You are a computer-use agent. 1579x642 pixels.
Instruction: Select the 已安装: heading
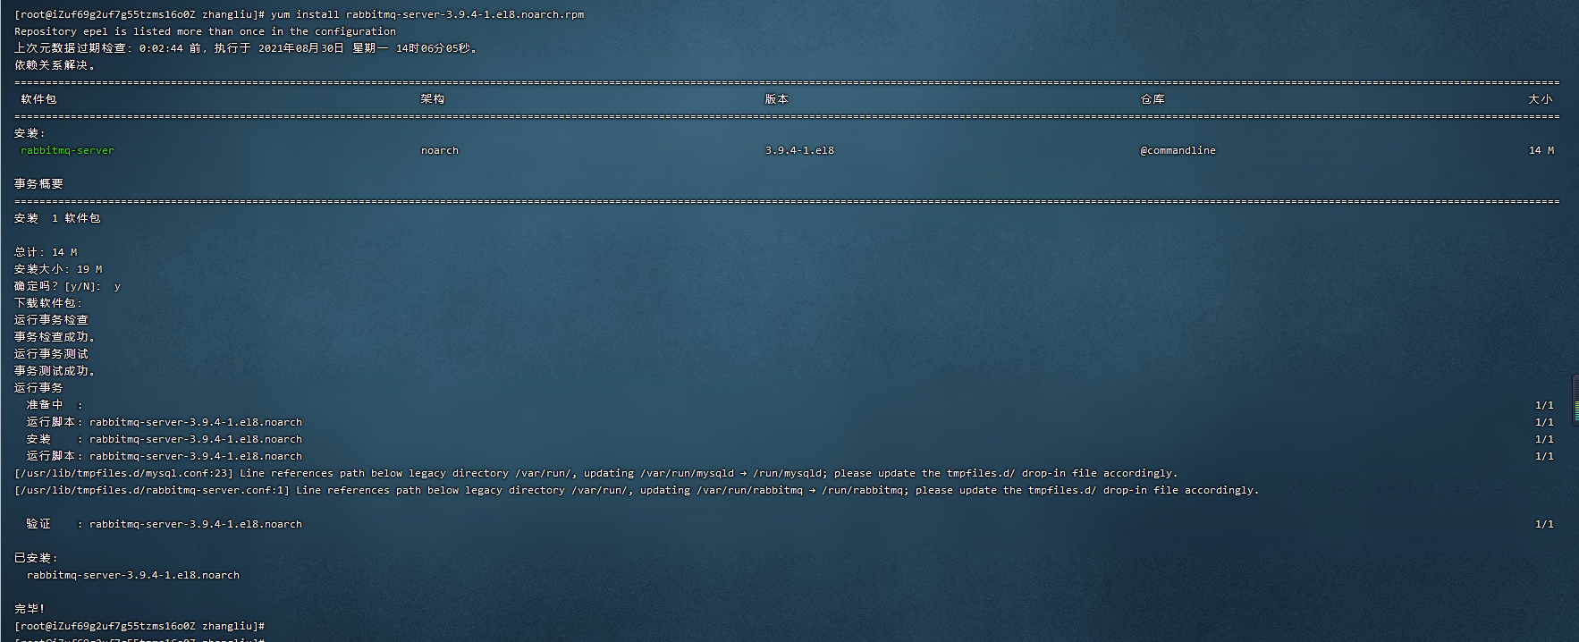(36, 558)
